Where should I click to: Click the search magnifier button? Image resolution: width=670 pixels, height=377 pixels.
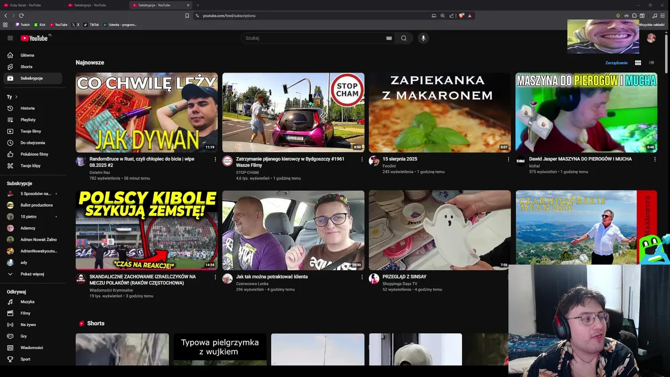pyautogui.click(x=404, y=38)
